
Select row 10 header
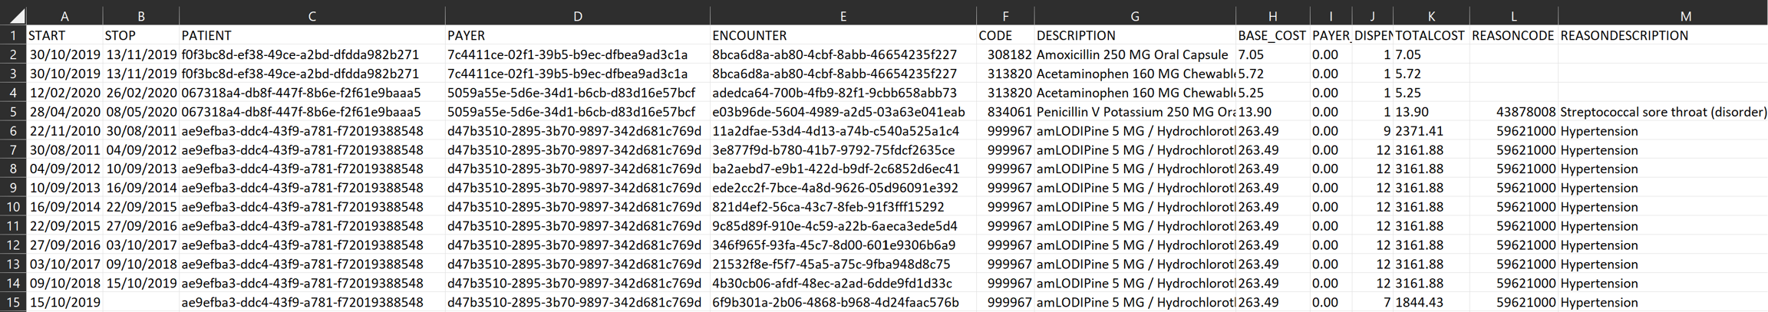(13, 207)
